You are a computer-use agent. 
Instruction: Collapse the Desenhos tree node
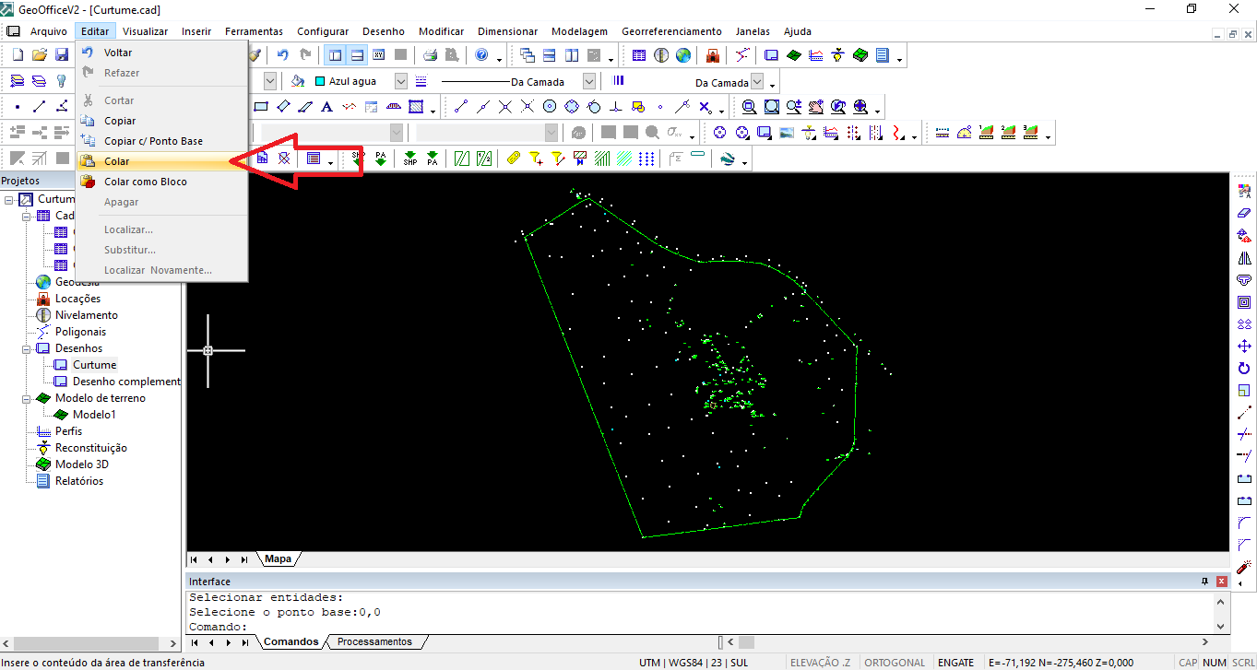[28, 349]
